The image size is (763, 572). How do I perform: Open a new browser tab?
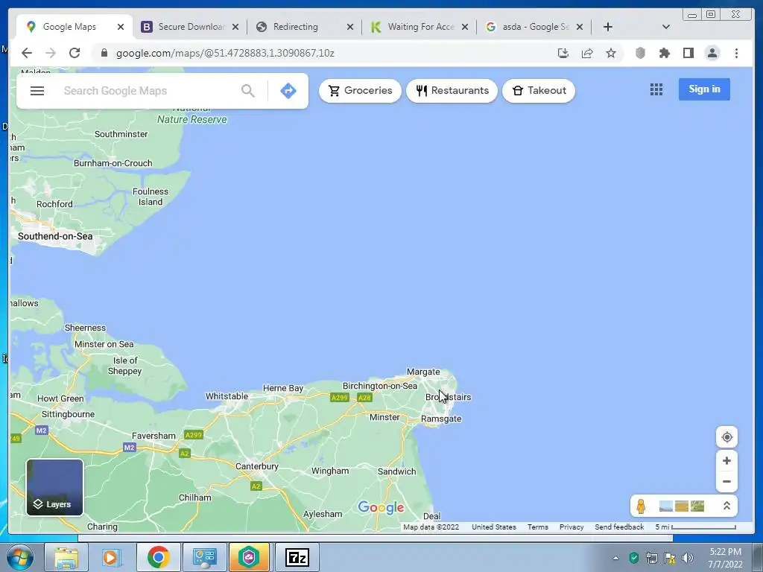608,27
